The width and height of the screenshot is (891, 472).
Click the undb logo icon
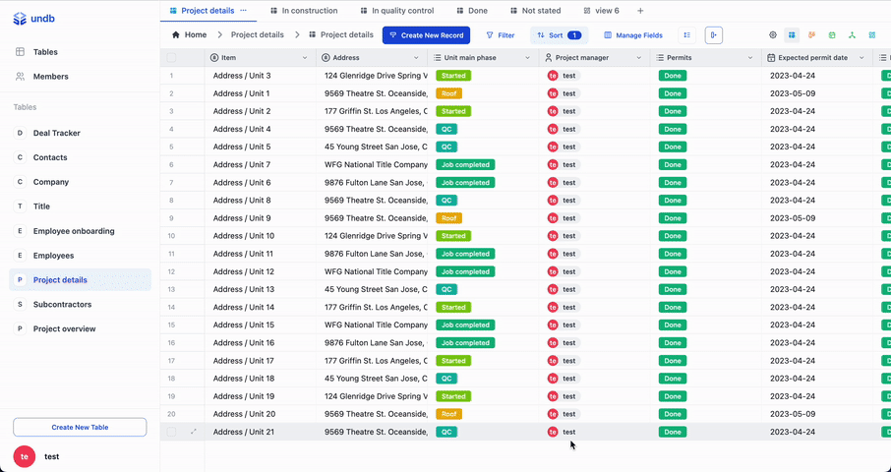(20, 19)
